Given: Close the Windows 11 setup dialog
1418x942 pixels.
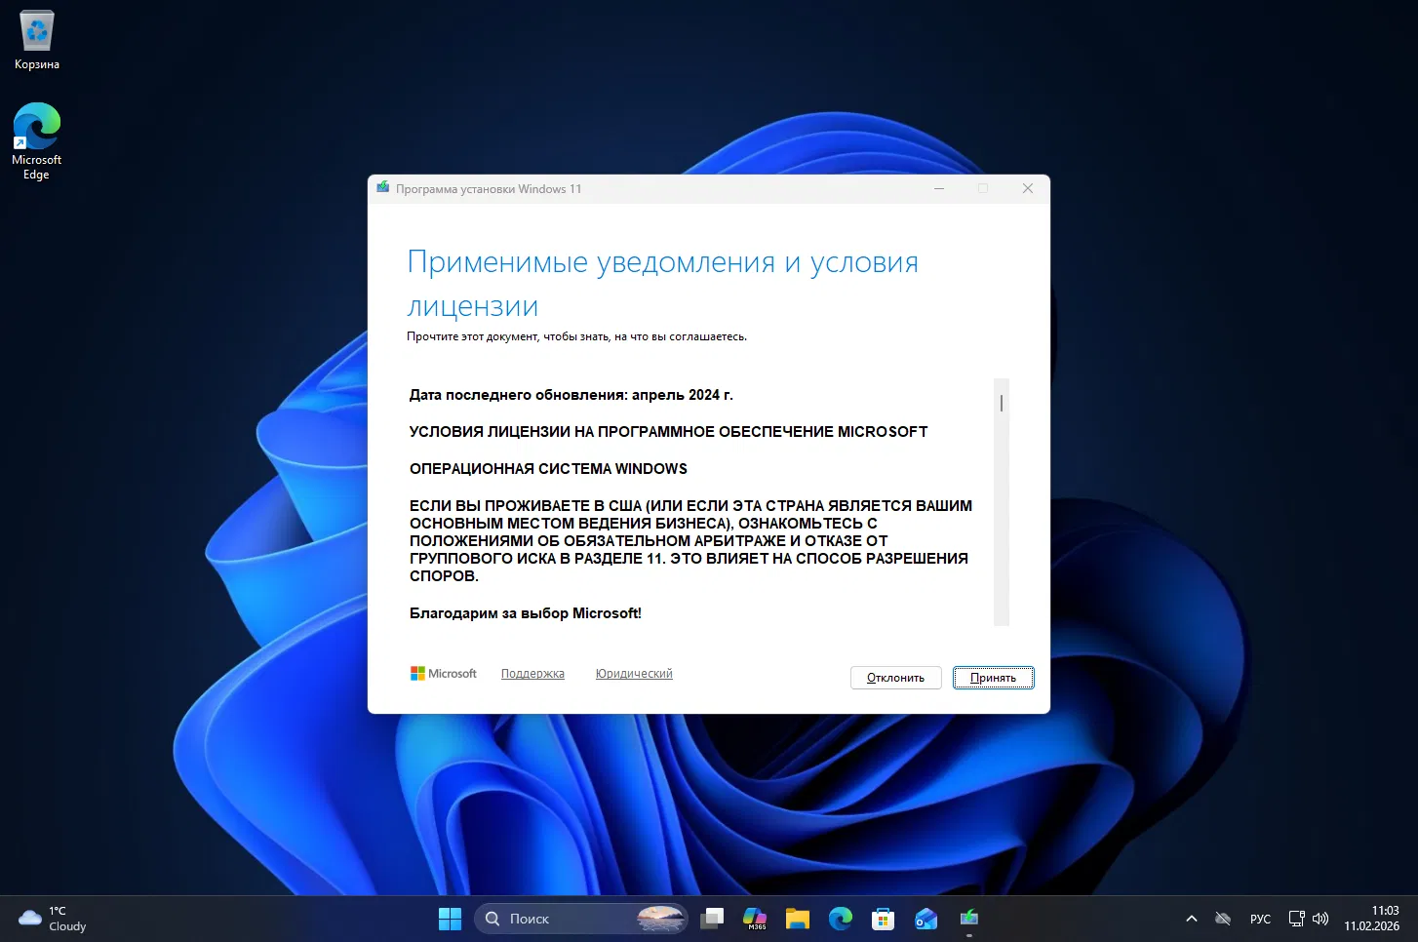Looking at the screenshot, I should pyautogui.click(x=1027, y=188).
